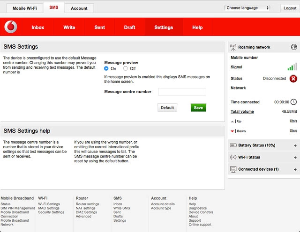The width and height of the screenshot is (300, 232).
Task: Enable message preview with On option
Action: point(106,68)
